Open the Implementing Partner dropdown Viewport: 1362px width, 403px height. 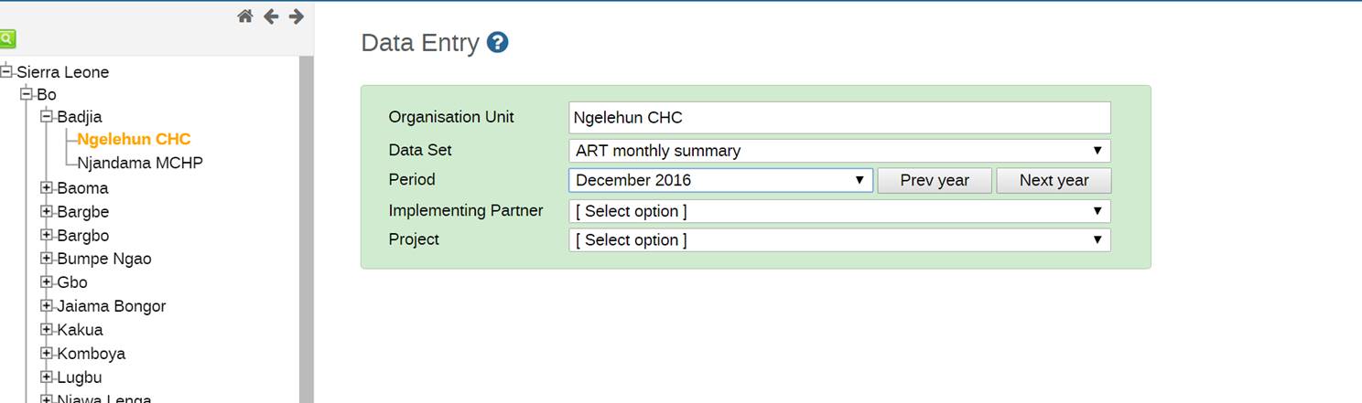838,211
